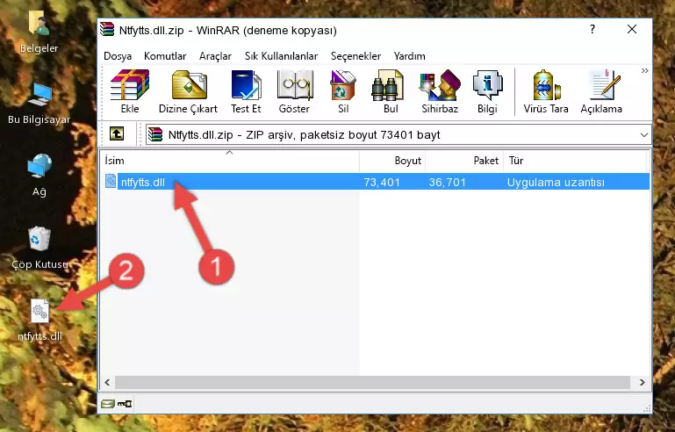Click the horizontal scrollbar right arrow

pos(642,382)
